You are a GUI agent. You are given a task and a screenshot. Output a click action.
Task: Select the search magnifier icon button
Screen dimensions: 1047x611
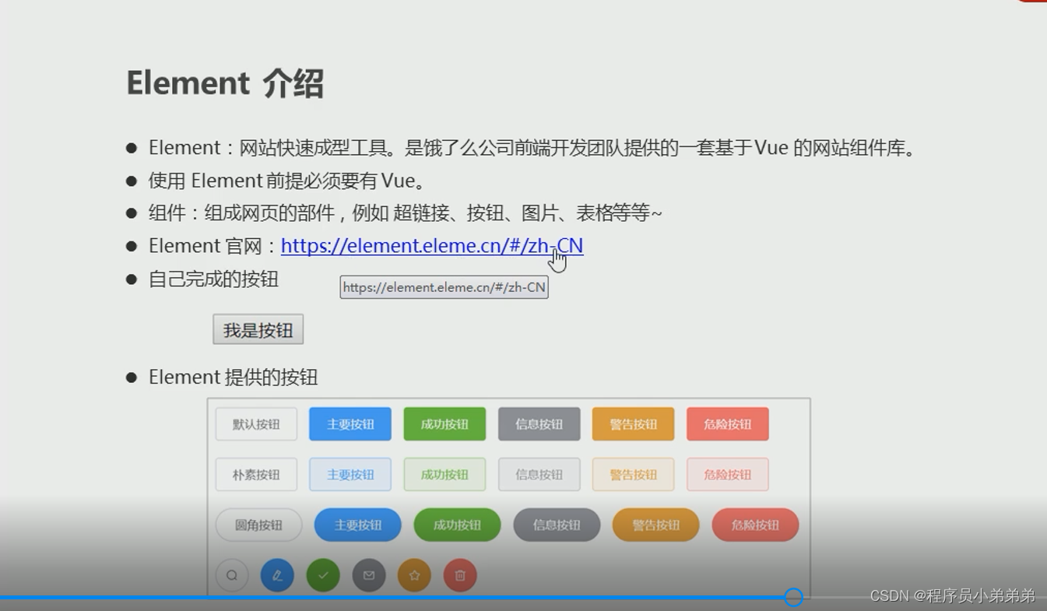[x=231, y=575]
